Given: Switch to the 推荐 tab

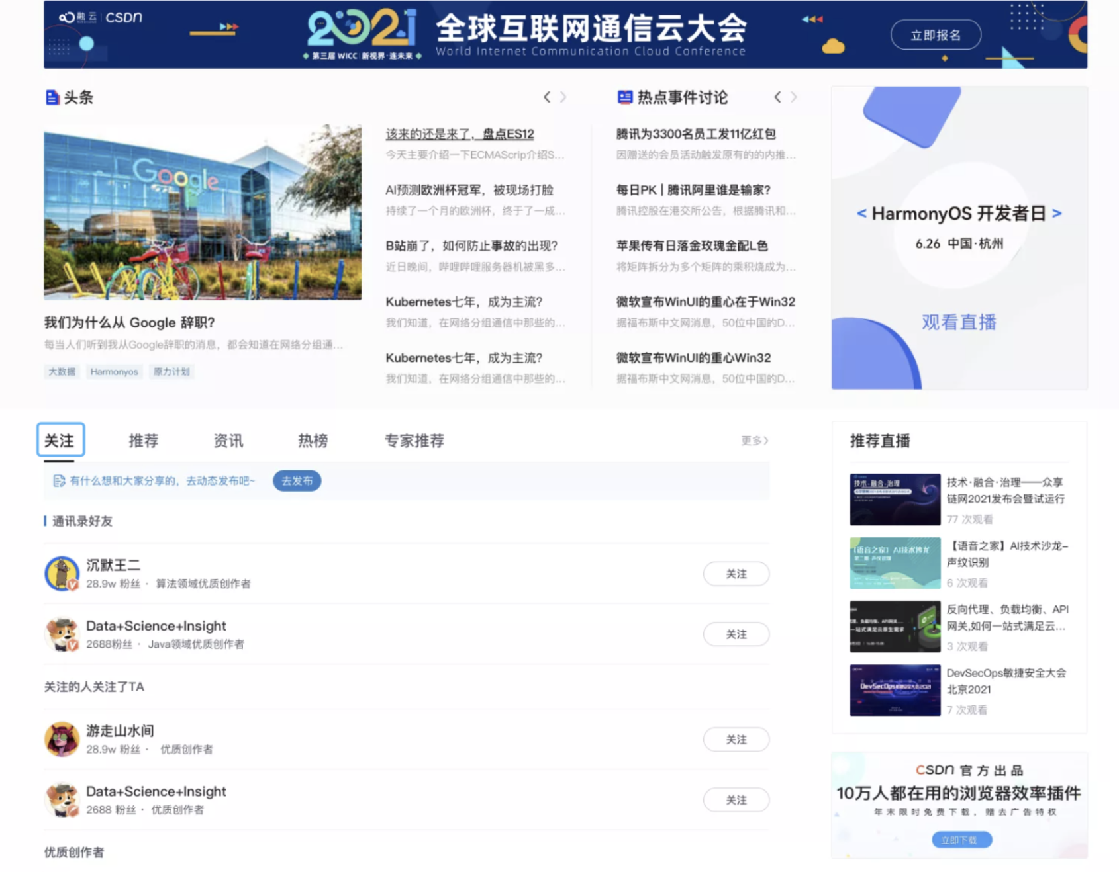Looking at the screenshot, I should coord(144,441).
